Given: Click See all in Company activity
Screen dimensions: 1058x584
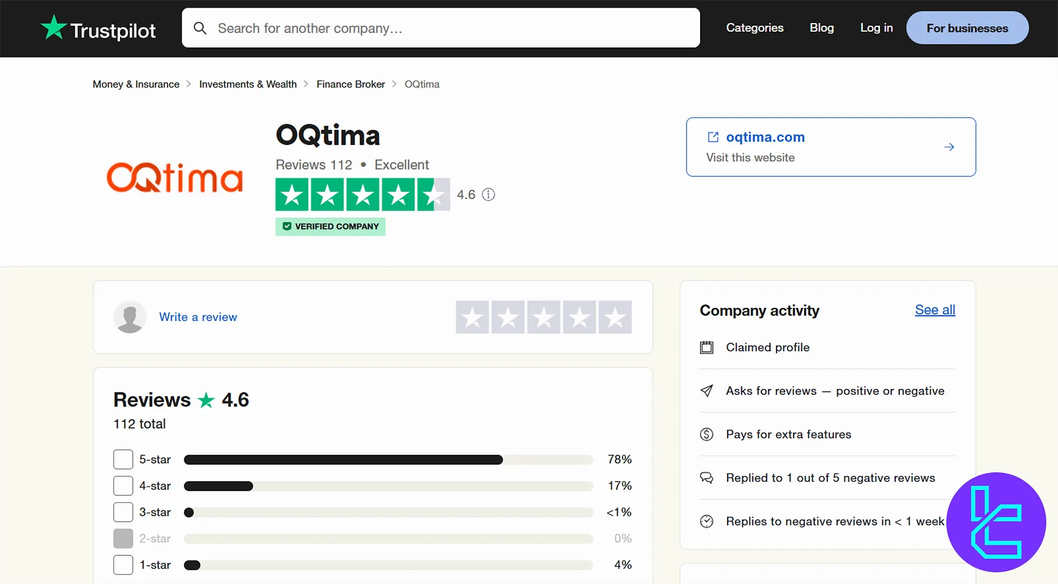Looking at the screenshot, I should (x=935, y=310).
